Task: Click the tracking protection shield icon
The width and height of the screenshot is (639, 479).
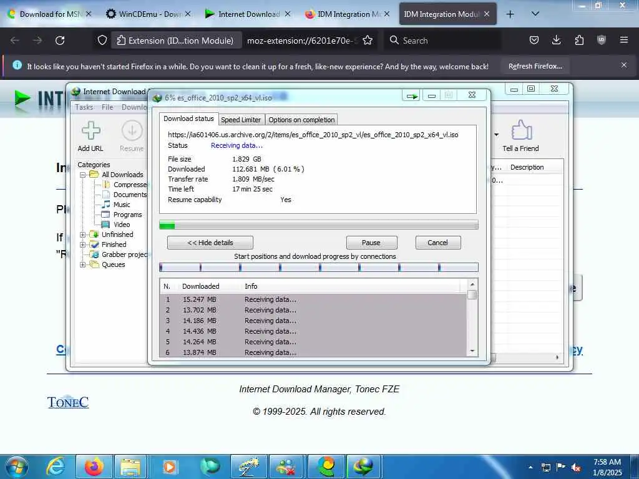Action: tap(102, 41)
